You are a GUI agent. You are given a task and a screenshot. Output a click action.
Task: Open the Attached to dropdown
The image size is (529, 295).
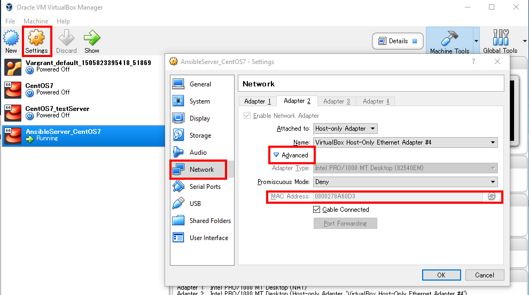[x=345, y=129]
